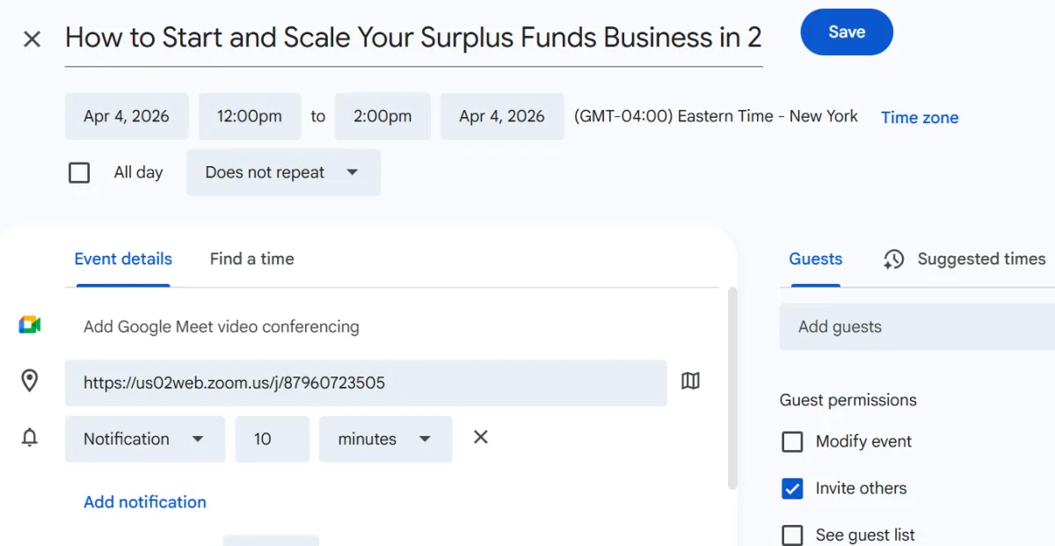Remove the 10 minutes notification
Image resolution: width=1055 pixels, height=546 pixels.
point(481,437)
